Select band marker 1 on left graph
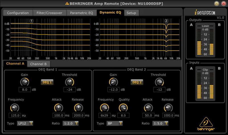 pyautogui.click(x=31, y=21)
